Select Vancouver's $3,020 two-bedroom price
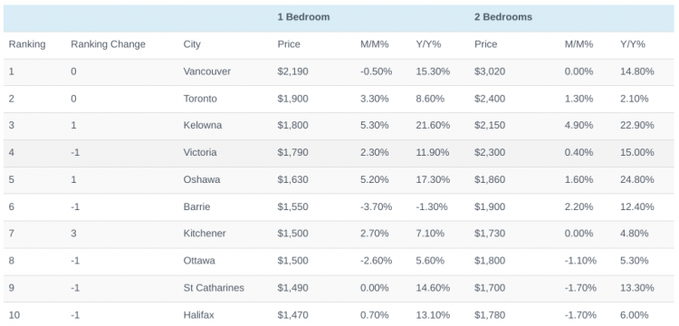The height and width of the screenshot is (326, 679). pyautogui.click(x=490, y=72)
